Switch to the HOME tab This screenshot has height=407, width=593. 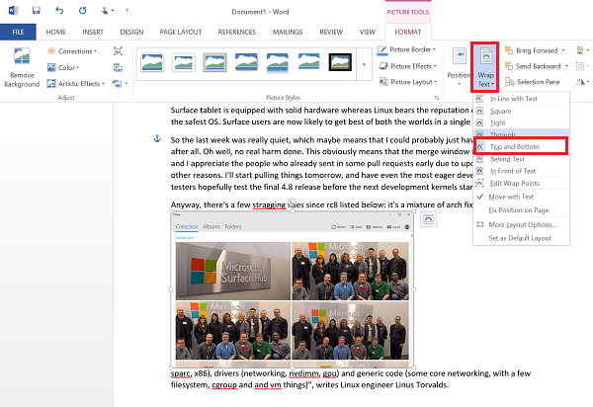pyautogui.click(x=56, y=33)
